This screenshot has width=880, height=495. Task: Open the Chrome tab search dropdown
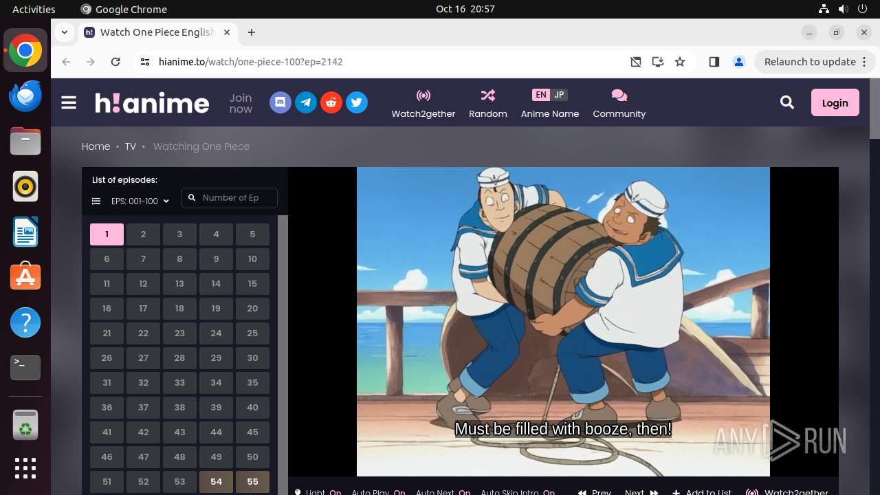click(x=64, y=32)
